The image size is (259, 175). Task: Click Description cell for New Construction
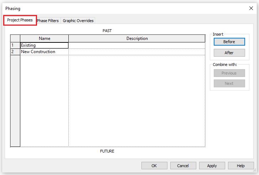tap(137, 52)
